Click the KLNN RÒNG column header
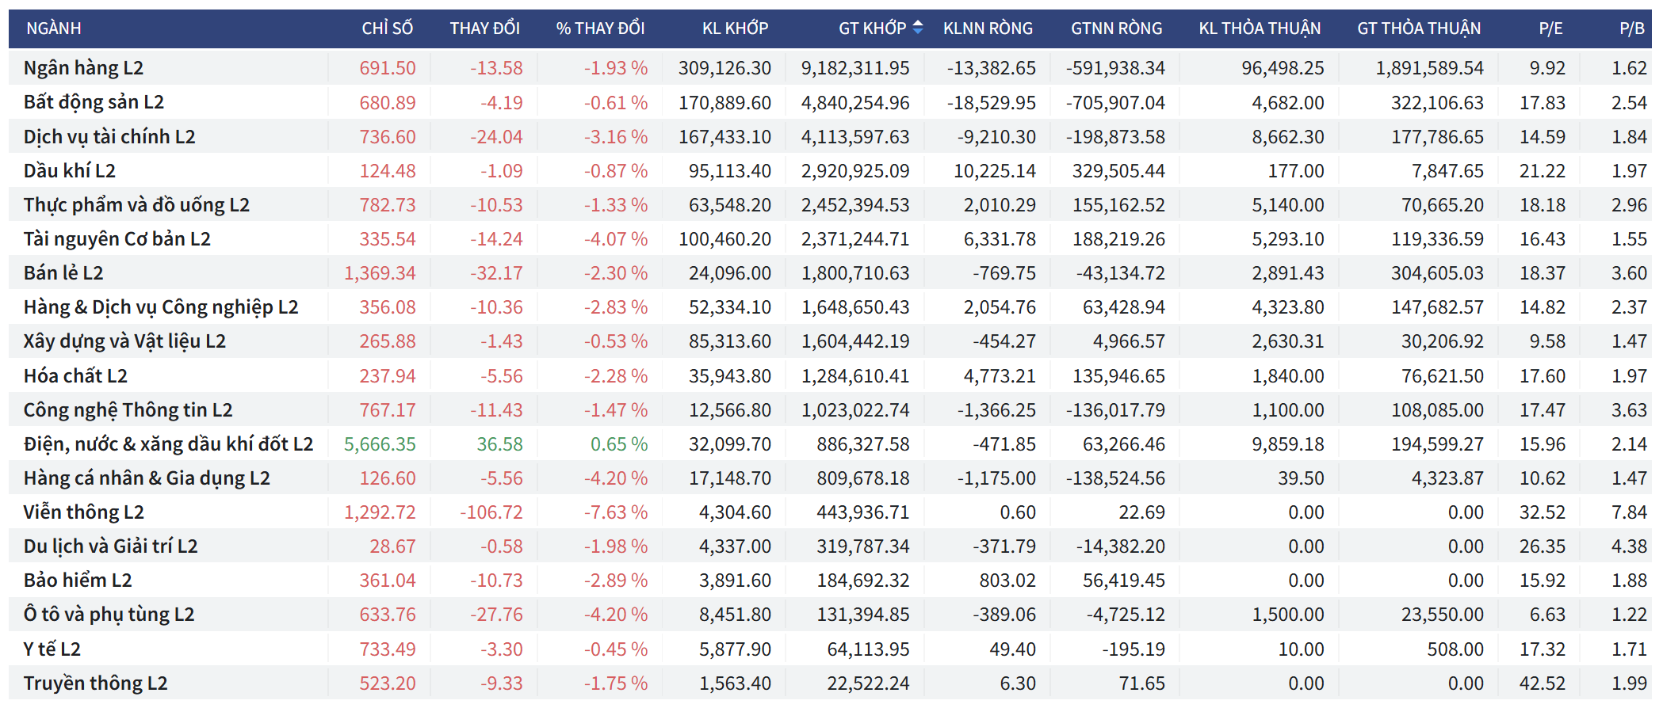The height and width of the screenshot is (708, 1663). tap(988, 29)
